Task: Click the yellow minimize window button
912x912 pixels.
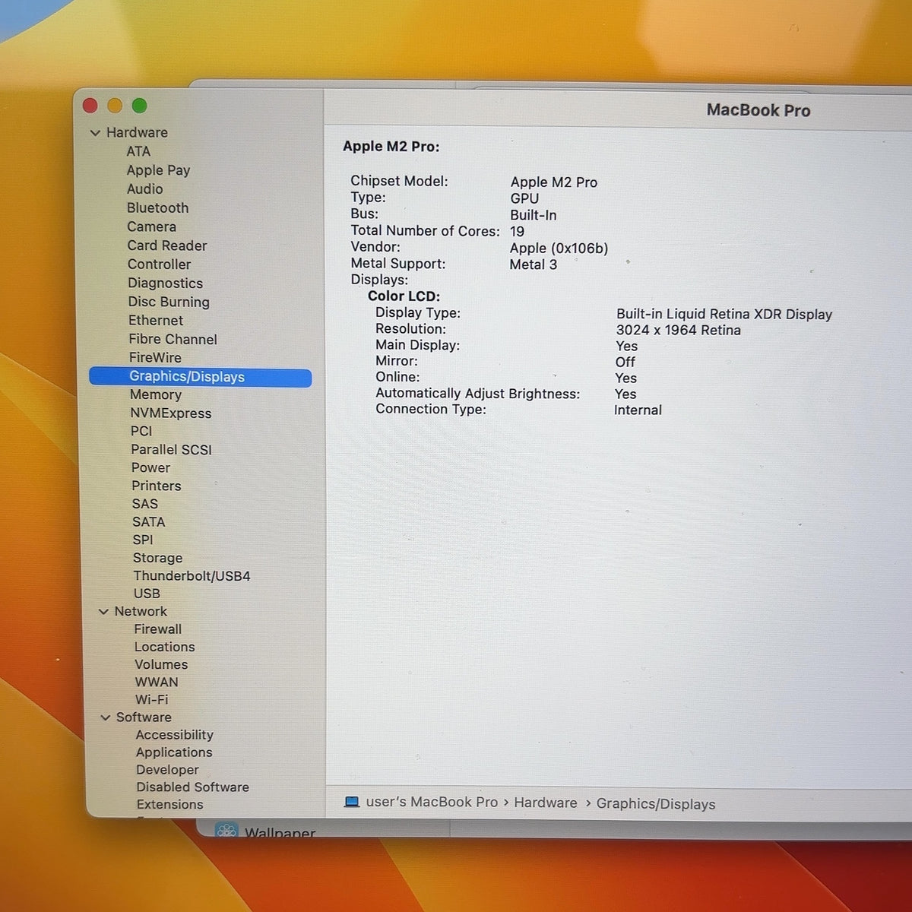Action: [x=115, y=106]
